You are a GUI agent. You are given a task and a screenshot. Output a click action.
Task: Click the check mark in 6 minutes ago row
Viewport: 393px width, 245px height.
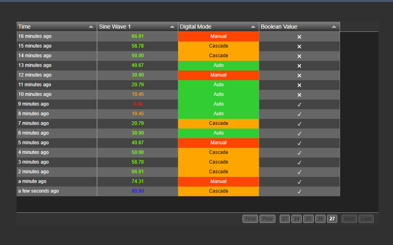click(x=299, y=133)
